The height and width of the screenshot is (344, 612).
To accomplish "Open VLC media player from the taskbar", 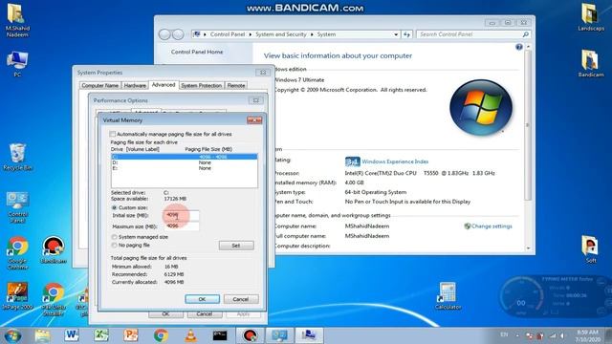I will [190, 335].
